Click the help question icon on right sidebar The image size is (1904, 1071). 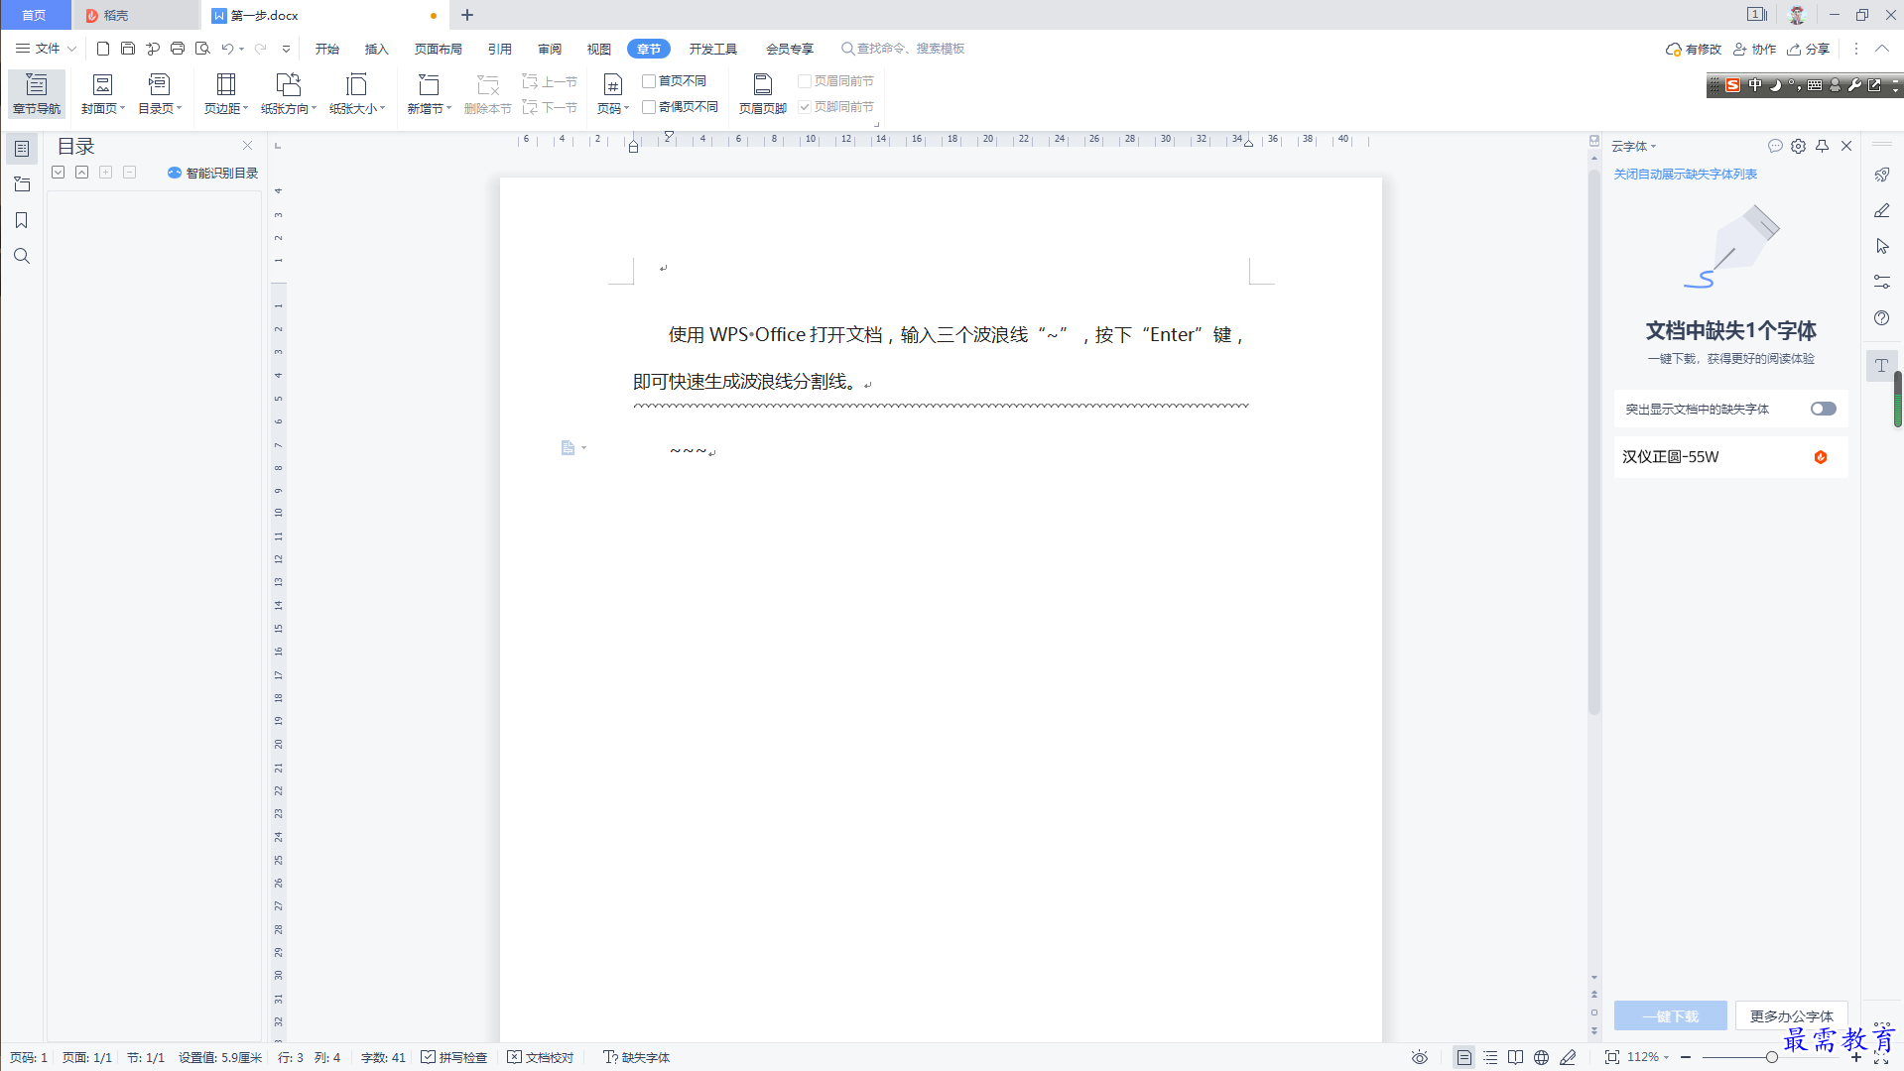(1881, 317)
